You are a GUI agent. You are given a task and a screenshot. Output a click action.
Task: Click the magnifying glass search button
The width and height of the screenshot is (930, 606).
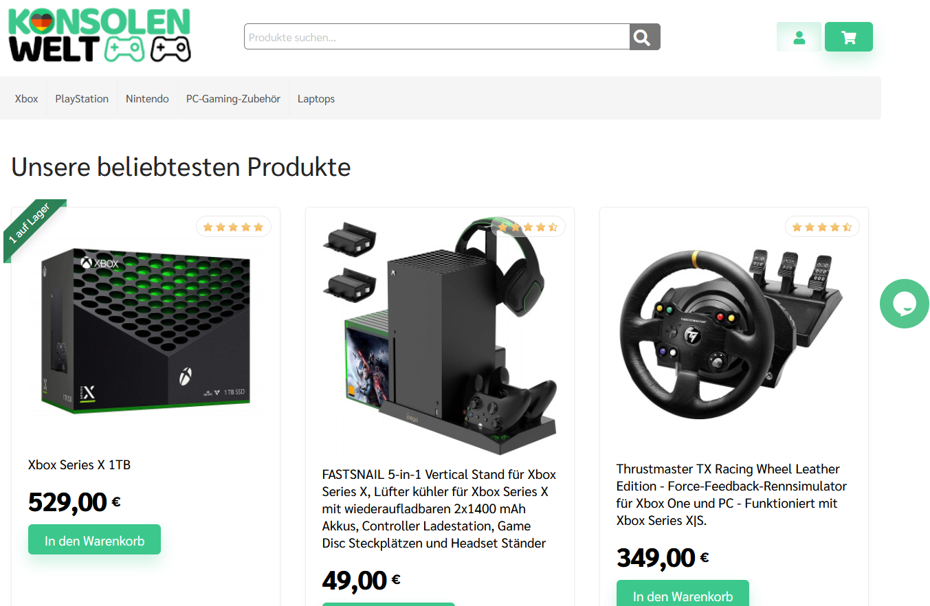(x=645, y=37)
